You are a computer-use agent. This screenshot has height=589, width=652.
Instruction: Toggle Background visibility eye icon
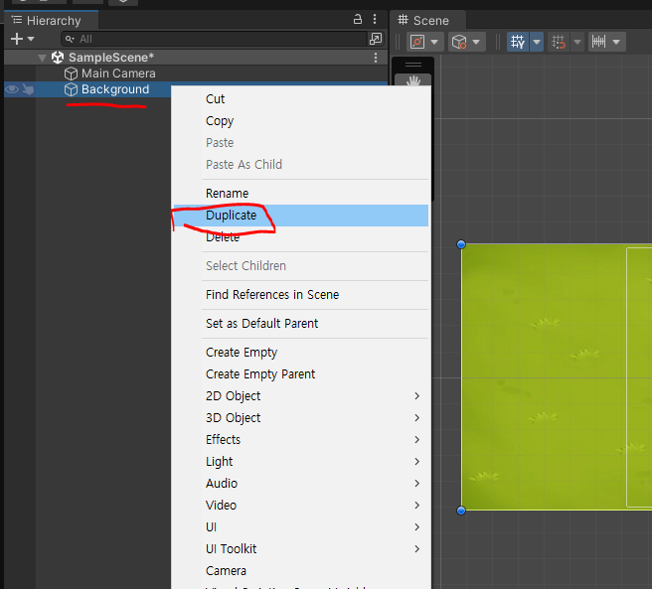[x=12, y=89]
